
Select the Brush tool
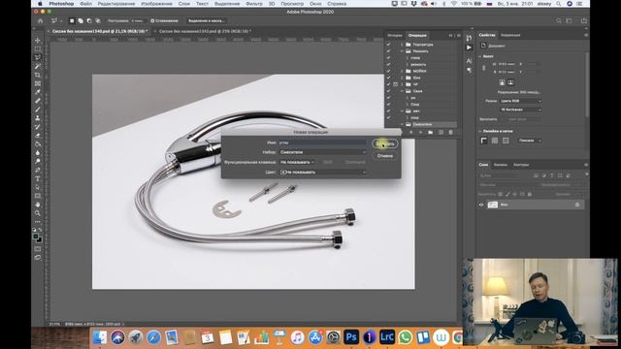coord(38,110)
